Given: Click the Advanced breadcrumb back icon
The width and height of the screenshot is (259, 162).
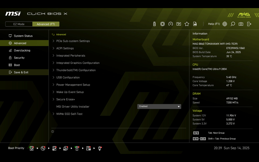Looking at the screenshot, I should point(53,35).
